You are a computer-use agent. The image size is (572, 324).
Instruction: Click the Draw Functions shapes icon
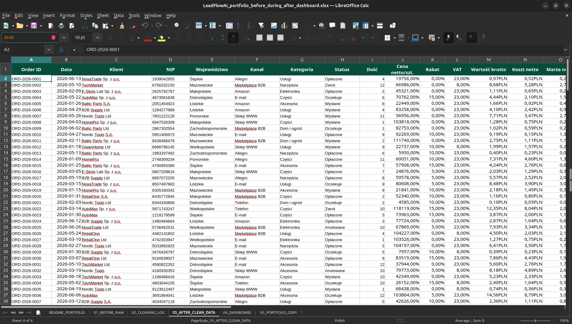tap(393, 26)
